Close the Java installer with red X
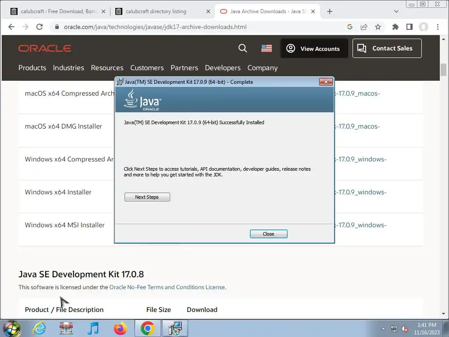 [x=326, y=82]
